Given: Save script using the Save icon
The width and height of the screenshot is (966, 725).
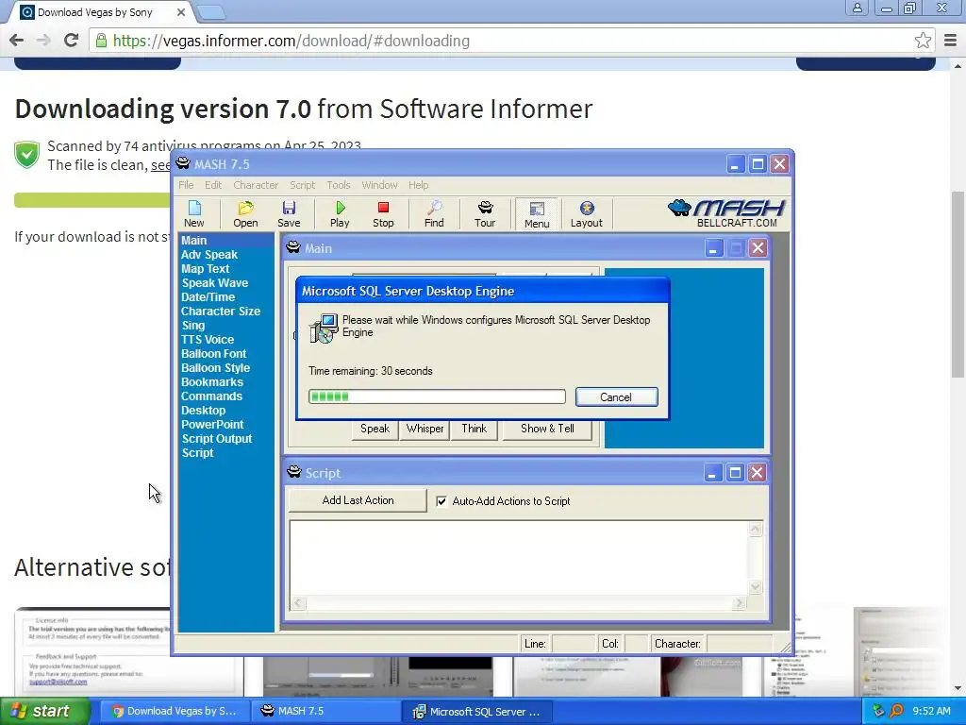Looking at the screenshot, I should 289,214.
